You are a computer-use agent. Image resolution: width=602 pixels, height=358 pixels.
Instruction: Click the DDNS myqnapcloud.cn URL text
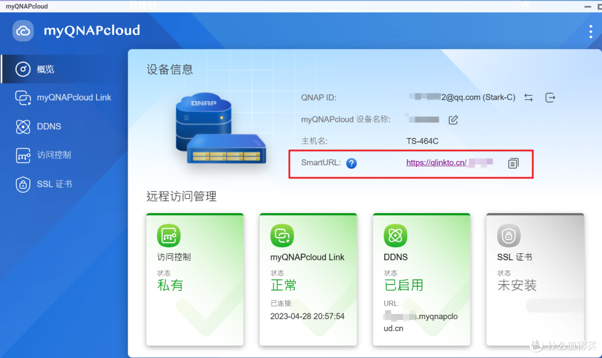420,322
